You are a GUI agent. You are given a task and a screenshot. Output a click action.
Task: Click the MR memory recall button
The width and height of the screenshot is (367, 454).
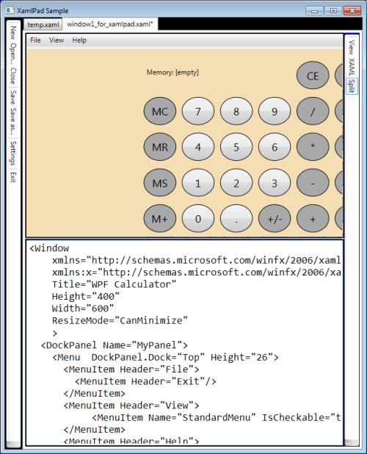pos(160,147)
